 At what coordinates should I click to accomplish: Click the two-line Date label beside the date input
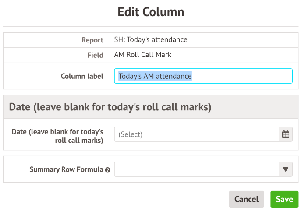coord(57,136)
